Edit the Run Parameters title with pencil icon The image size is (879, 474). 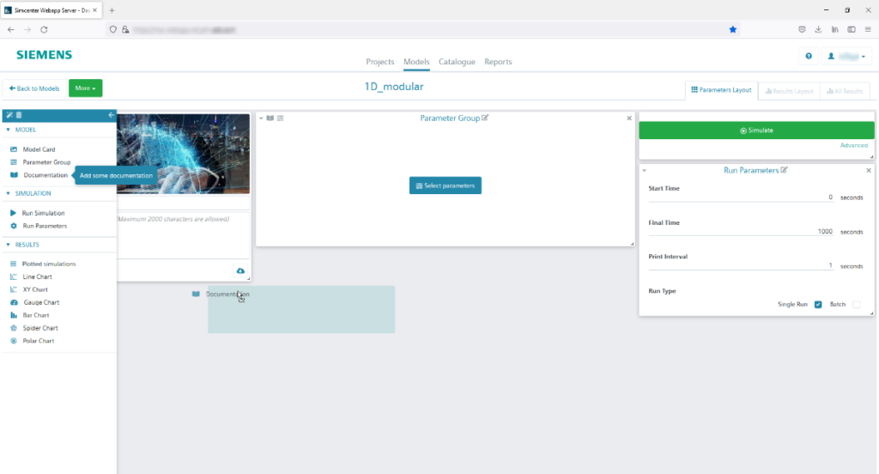(x=785, y=170)
